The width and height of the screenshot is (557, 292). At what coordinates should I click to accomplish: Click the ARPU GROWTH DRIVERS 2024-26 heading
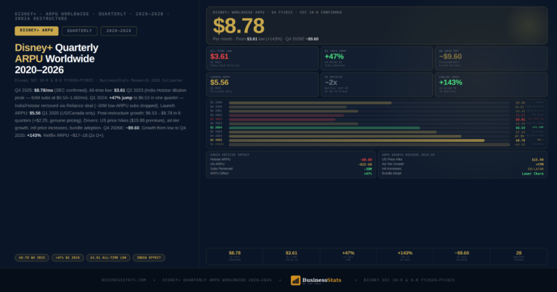tap(408, 154)
